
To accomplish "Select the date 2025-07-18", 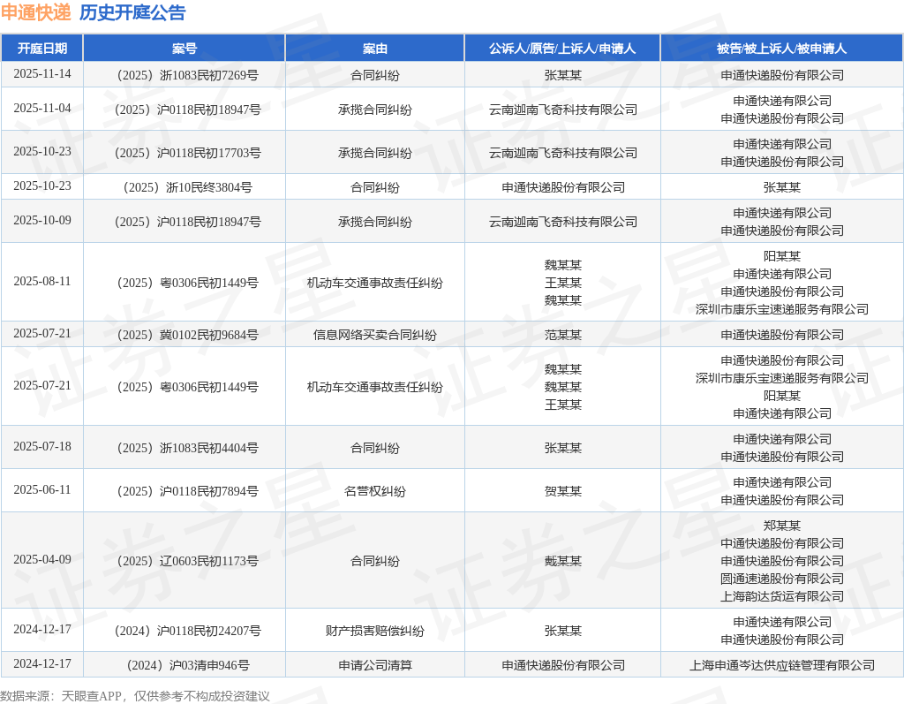I will click(x=42, y=447).
